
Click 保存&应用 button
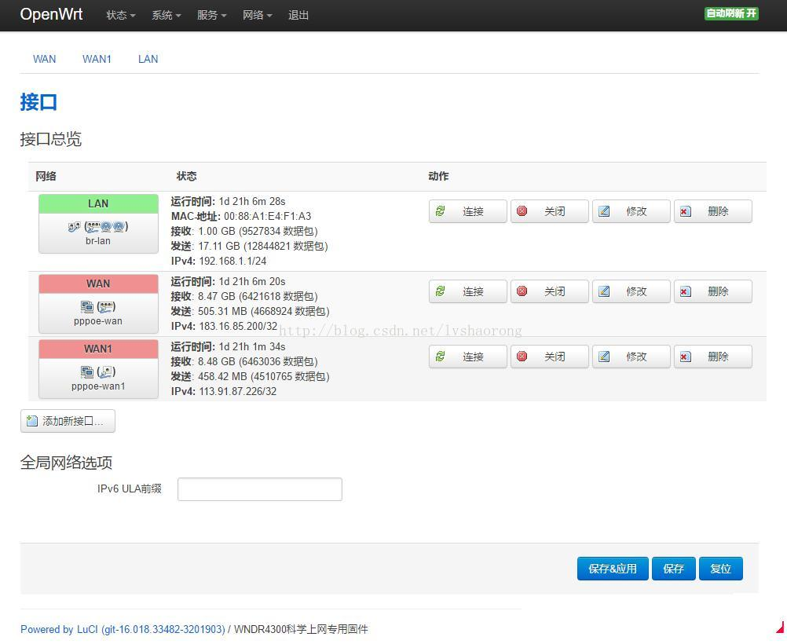(613, 569)
